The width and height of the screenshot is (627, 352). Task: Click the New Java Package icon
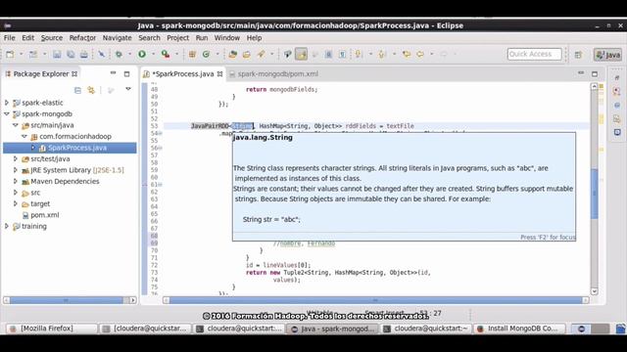192,55
